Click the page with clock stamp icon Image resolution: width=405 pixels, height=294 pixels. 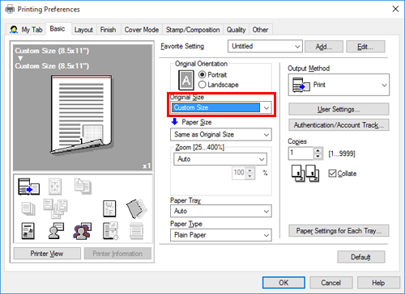point(110,231)
